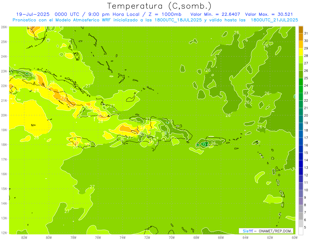Pick legend dark blue band between 12 and 13
The image size is (313, 241).
point(301,172)
